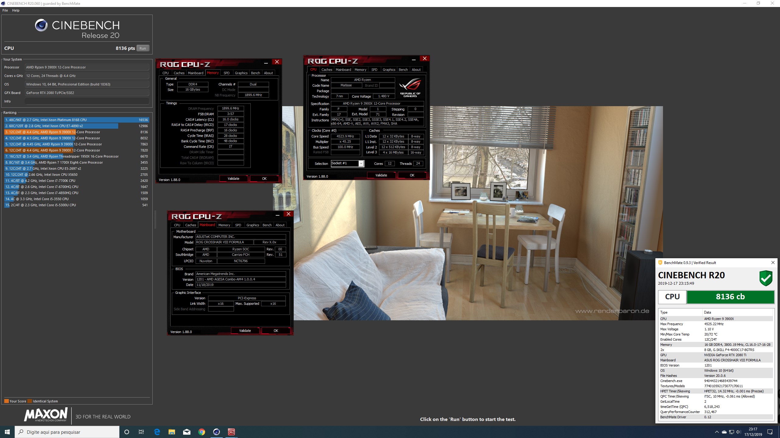Click the green verified shield icon in BenchMate
780x438 pixels.
click(x=766, y=278)
